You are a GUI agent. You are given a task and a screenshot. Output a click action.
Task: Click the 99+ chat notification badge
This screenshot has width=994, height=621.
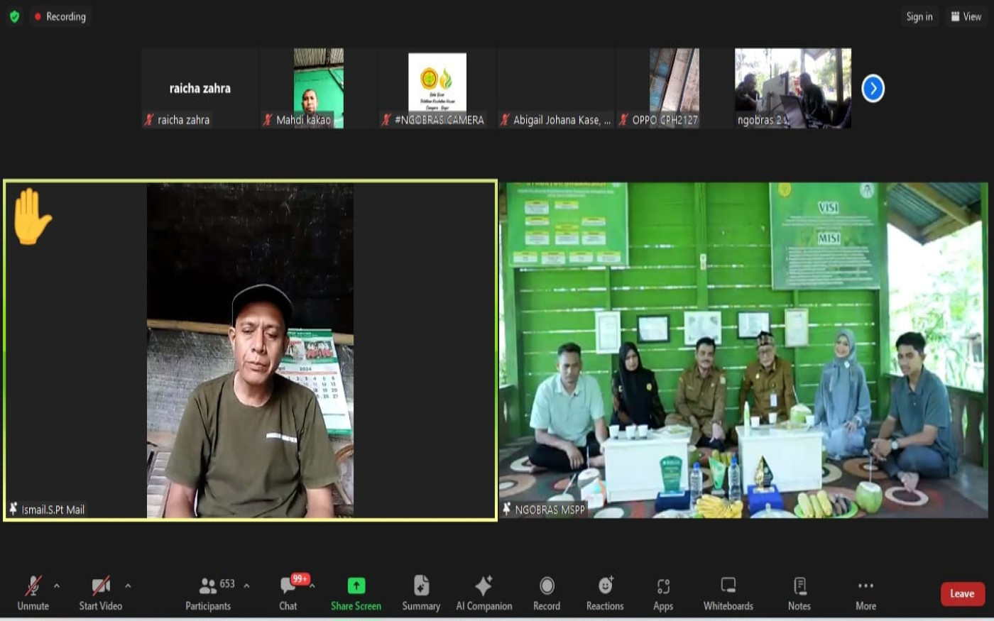(300, 579)
